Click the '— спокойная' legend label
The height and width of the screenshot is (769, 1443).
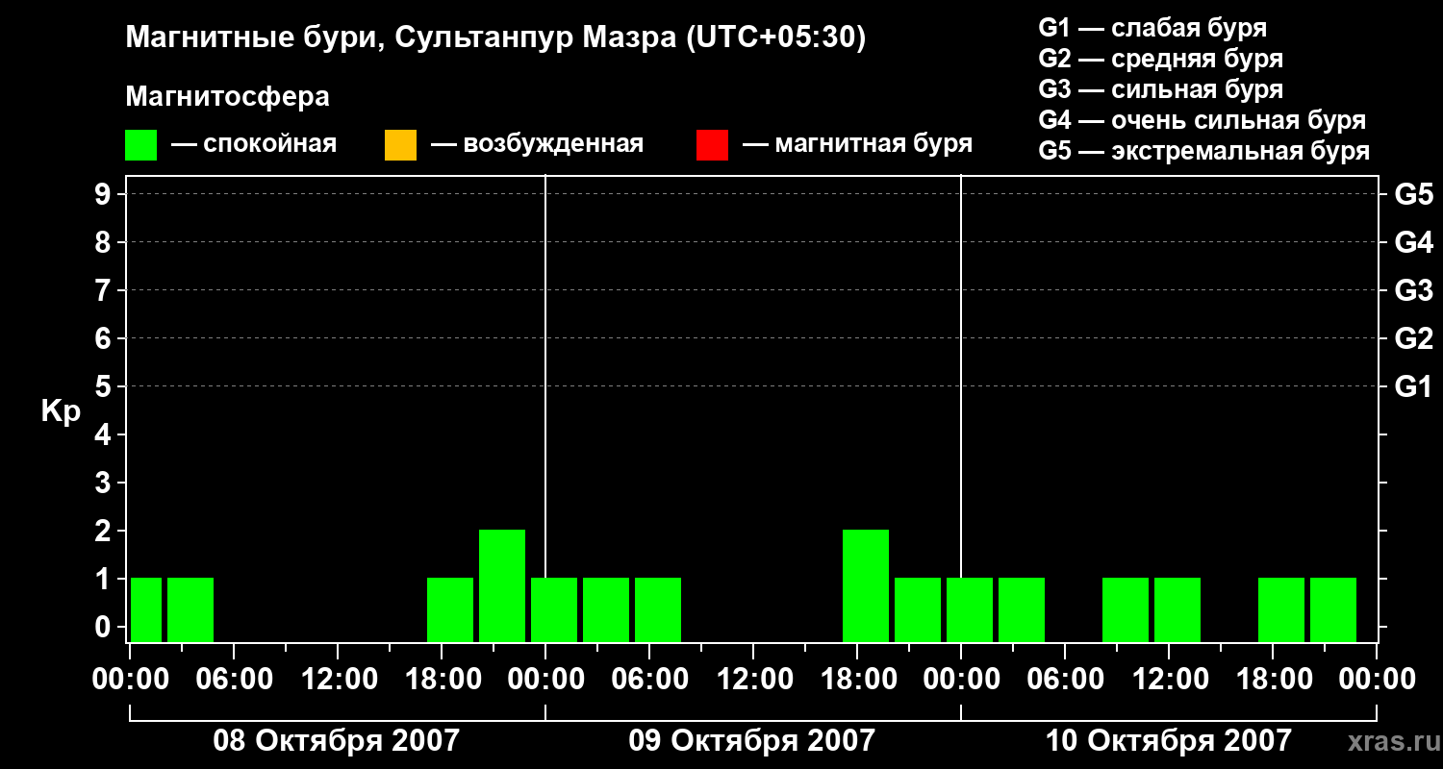pos(254,144)
